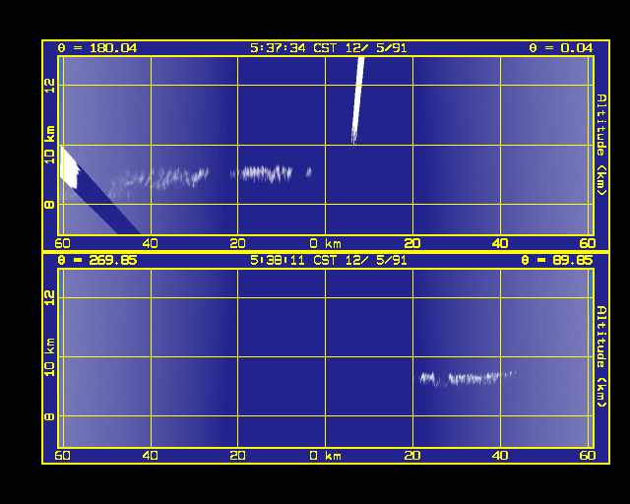Image resolution: width=630 pixels, height=504 pixels.
Task: Click the 8 altitude tick in the top panel
Action: (49, 205)
